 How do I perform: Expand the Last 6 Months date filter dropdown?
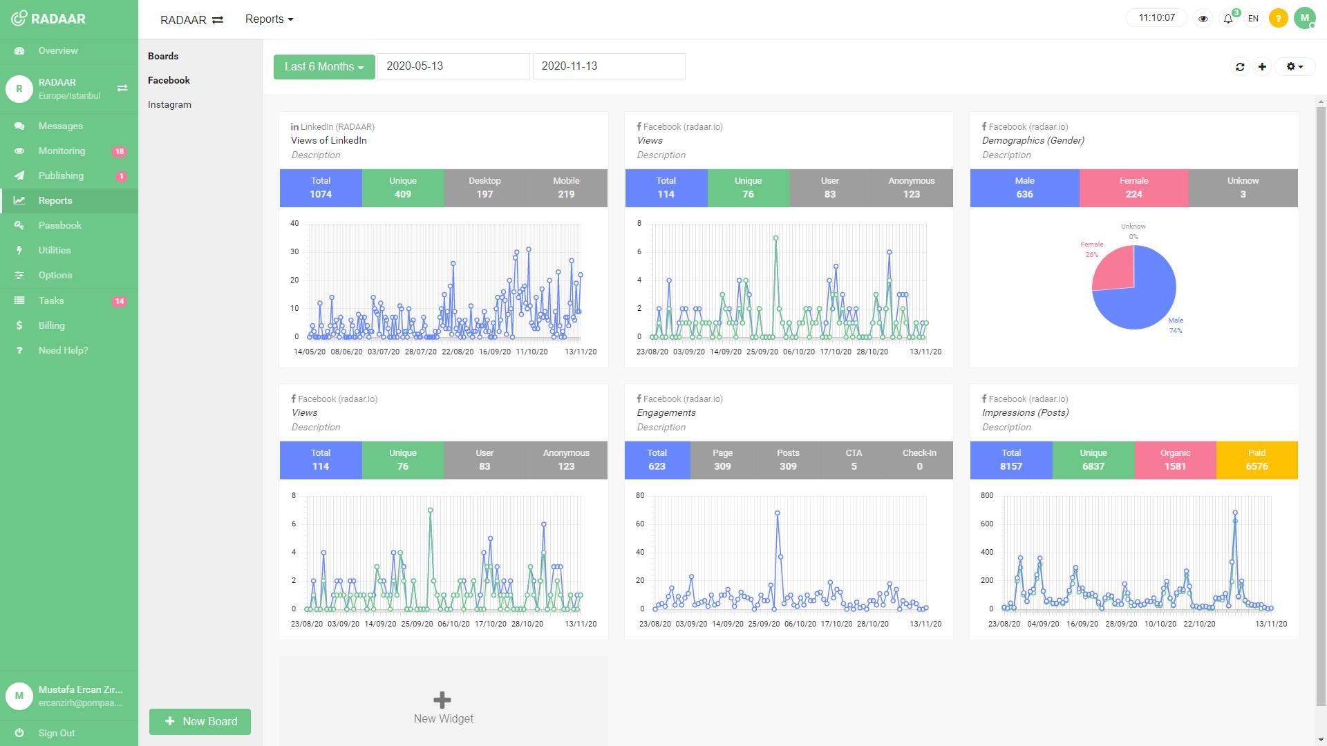pos(323,66)
